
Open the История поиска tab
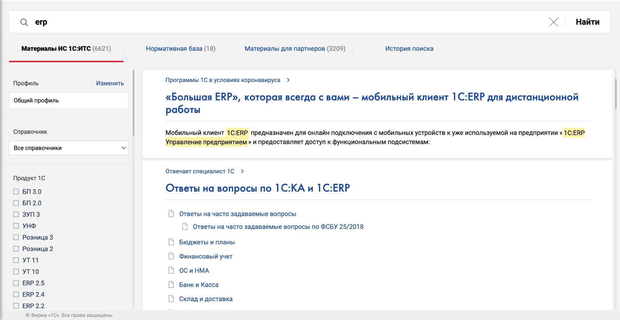(x=409, y=49)
